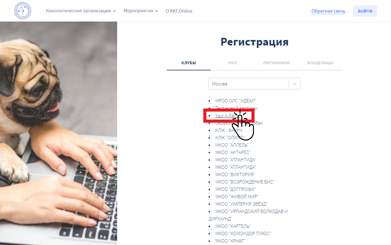Open the О RKF.Online page
This screenshot has width=391, height=245.
click(179, 11)
